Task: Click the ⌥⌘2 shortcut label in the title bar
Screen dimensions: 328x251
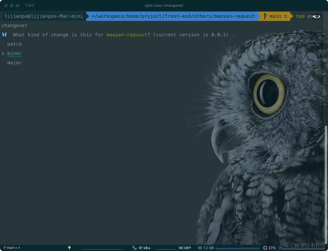Action: 29,6
